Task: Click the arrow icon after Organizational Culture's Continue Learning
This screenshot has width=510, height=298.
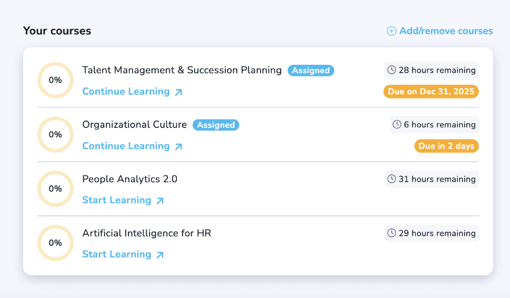Action: pyautogui.click(x=178, y=146)
